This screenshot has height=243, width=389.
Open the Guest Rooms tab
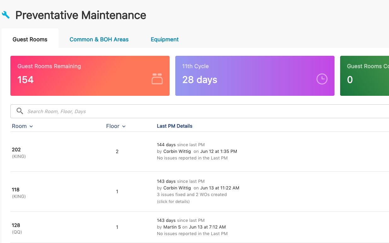tap(30, 39)
